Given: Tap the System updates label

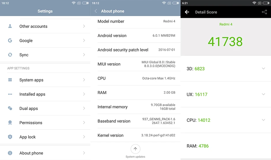Looking at the screenshot, I should [135, 157].
